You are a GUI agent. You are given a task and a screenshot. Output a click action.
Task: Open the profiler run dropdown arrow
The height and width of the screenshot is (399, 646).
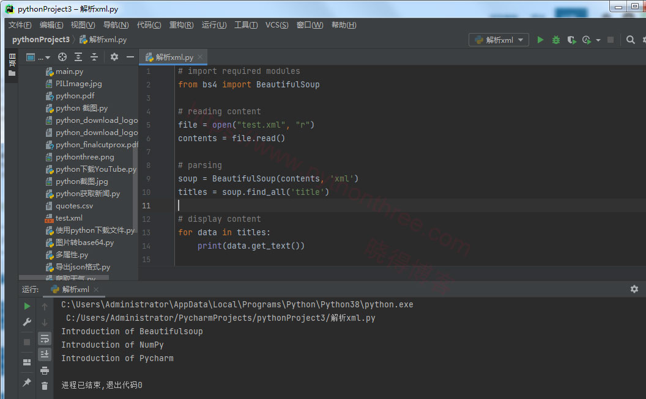(x=598, y=40)
